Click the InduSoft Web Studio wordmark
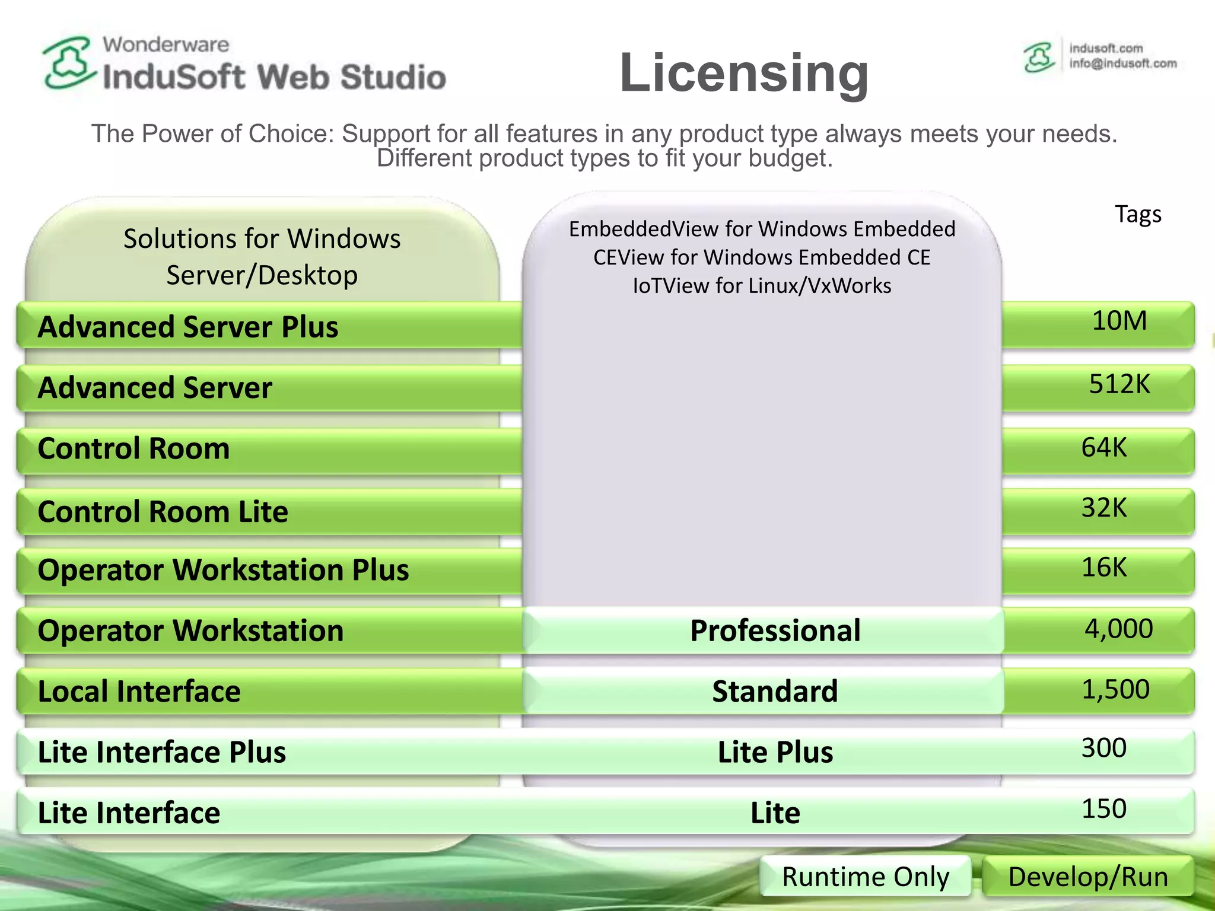Image resolution: width=1215 pixels, height=911 pixels. pyautogui.click(x=274, y=77)
